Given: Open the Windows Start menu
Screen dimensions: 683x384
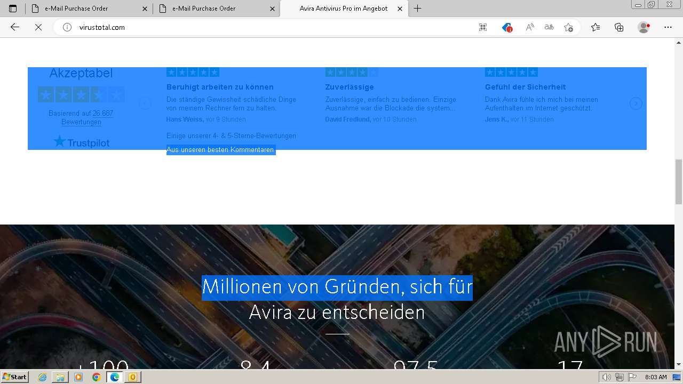Looking at the screenshot, I should pos(14,377).
